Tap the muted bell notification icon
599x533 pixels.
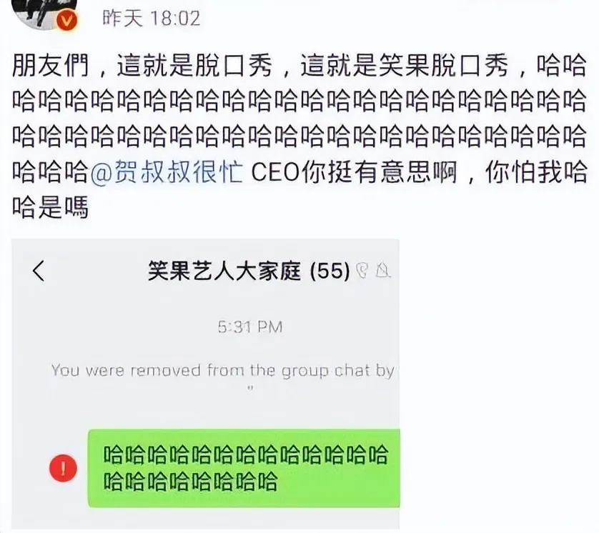383,270
